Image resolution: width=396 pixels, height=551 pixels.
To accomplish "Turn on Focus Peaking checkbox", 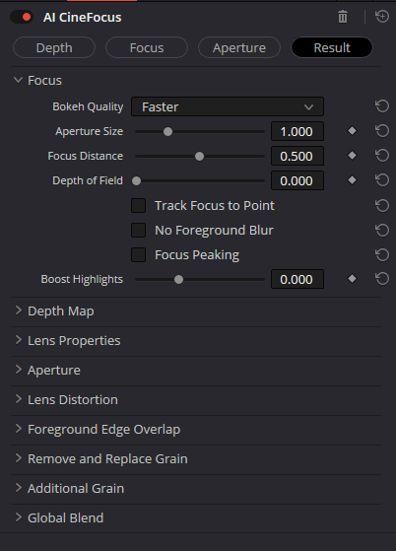I will pos(138,254).
